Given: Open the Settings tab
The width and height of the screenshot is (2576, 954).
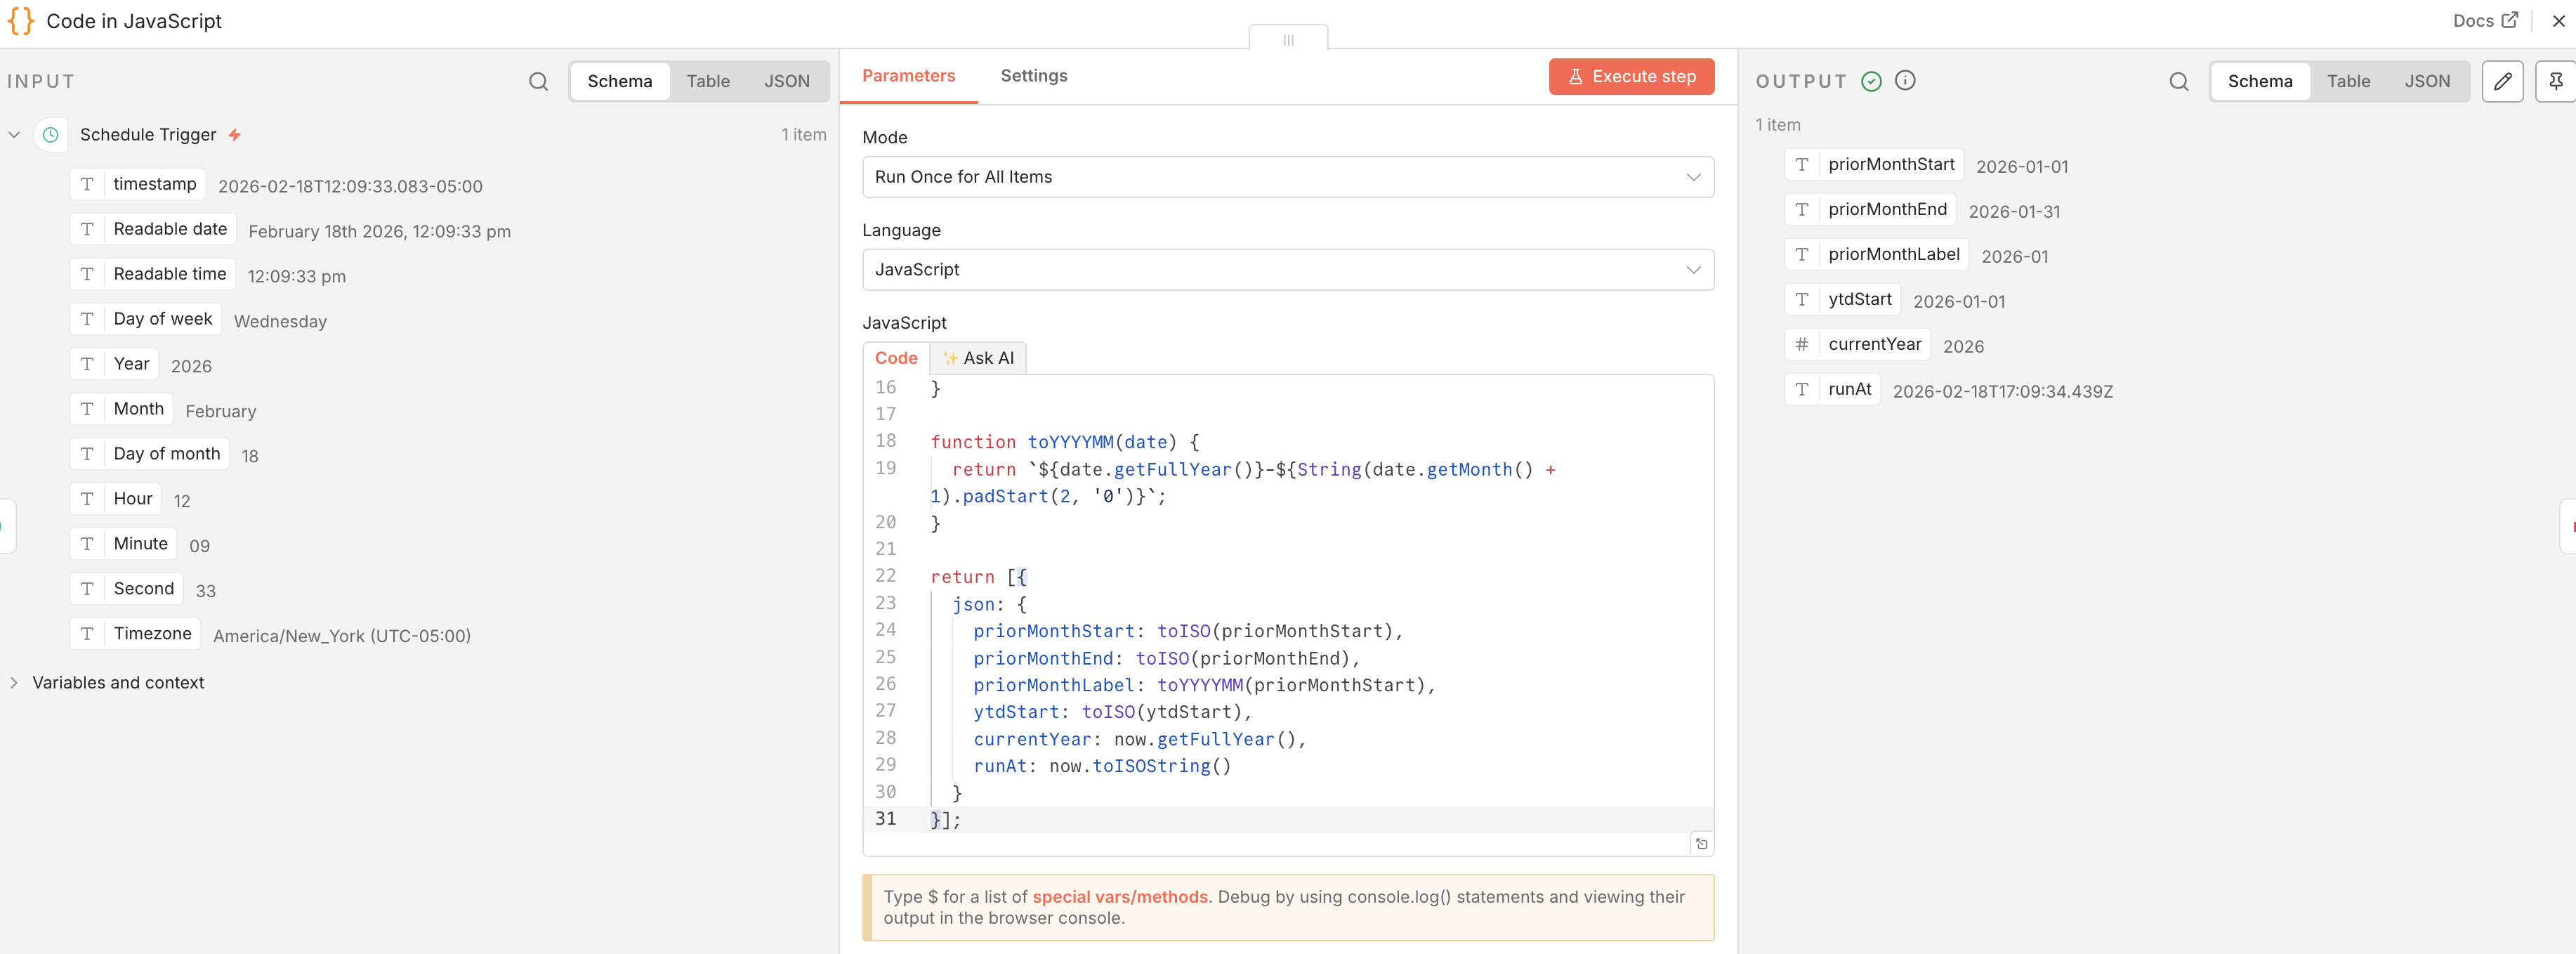Looking at the screenshot, I should 1033,76.
